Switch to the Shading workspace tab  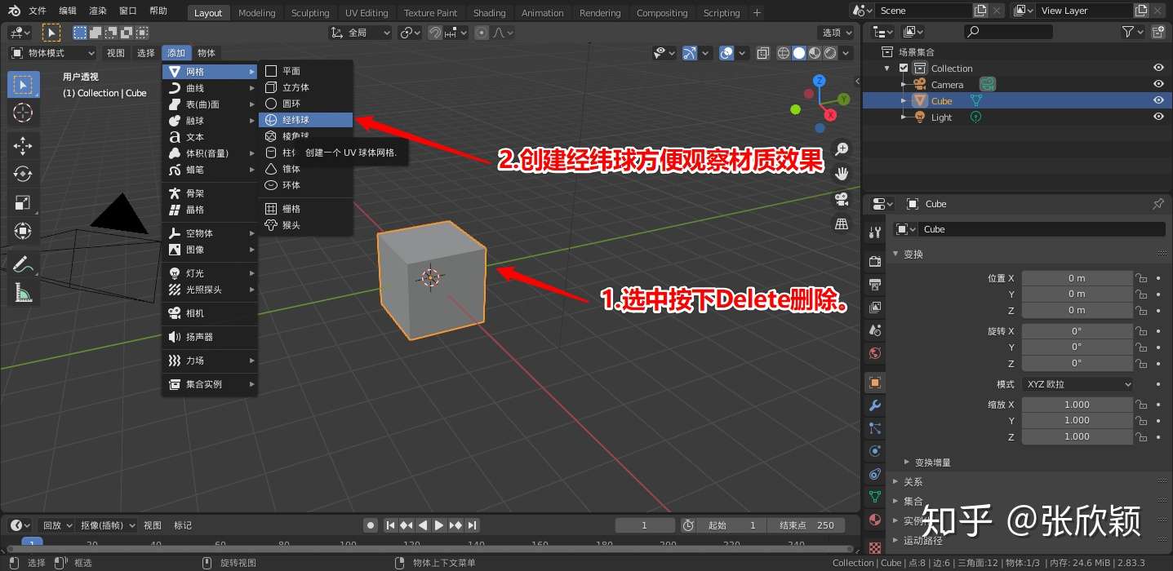pyautogui.click(x=489, y=12)
